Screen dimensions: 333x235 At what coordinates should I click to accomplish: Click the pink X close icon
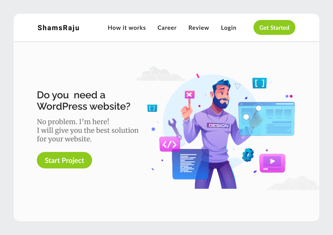coord(190,95)
